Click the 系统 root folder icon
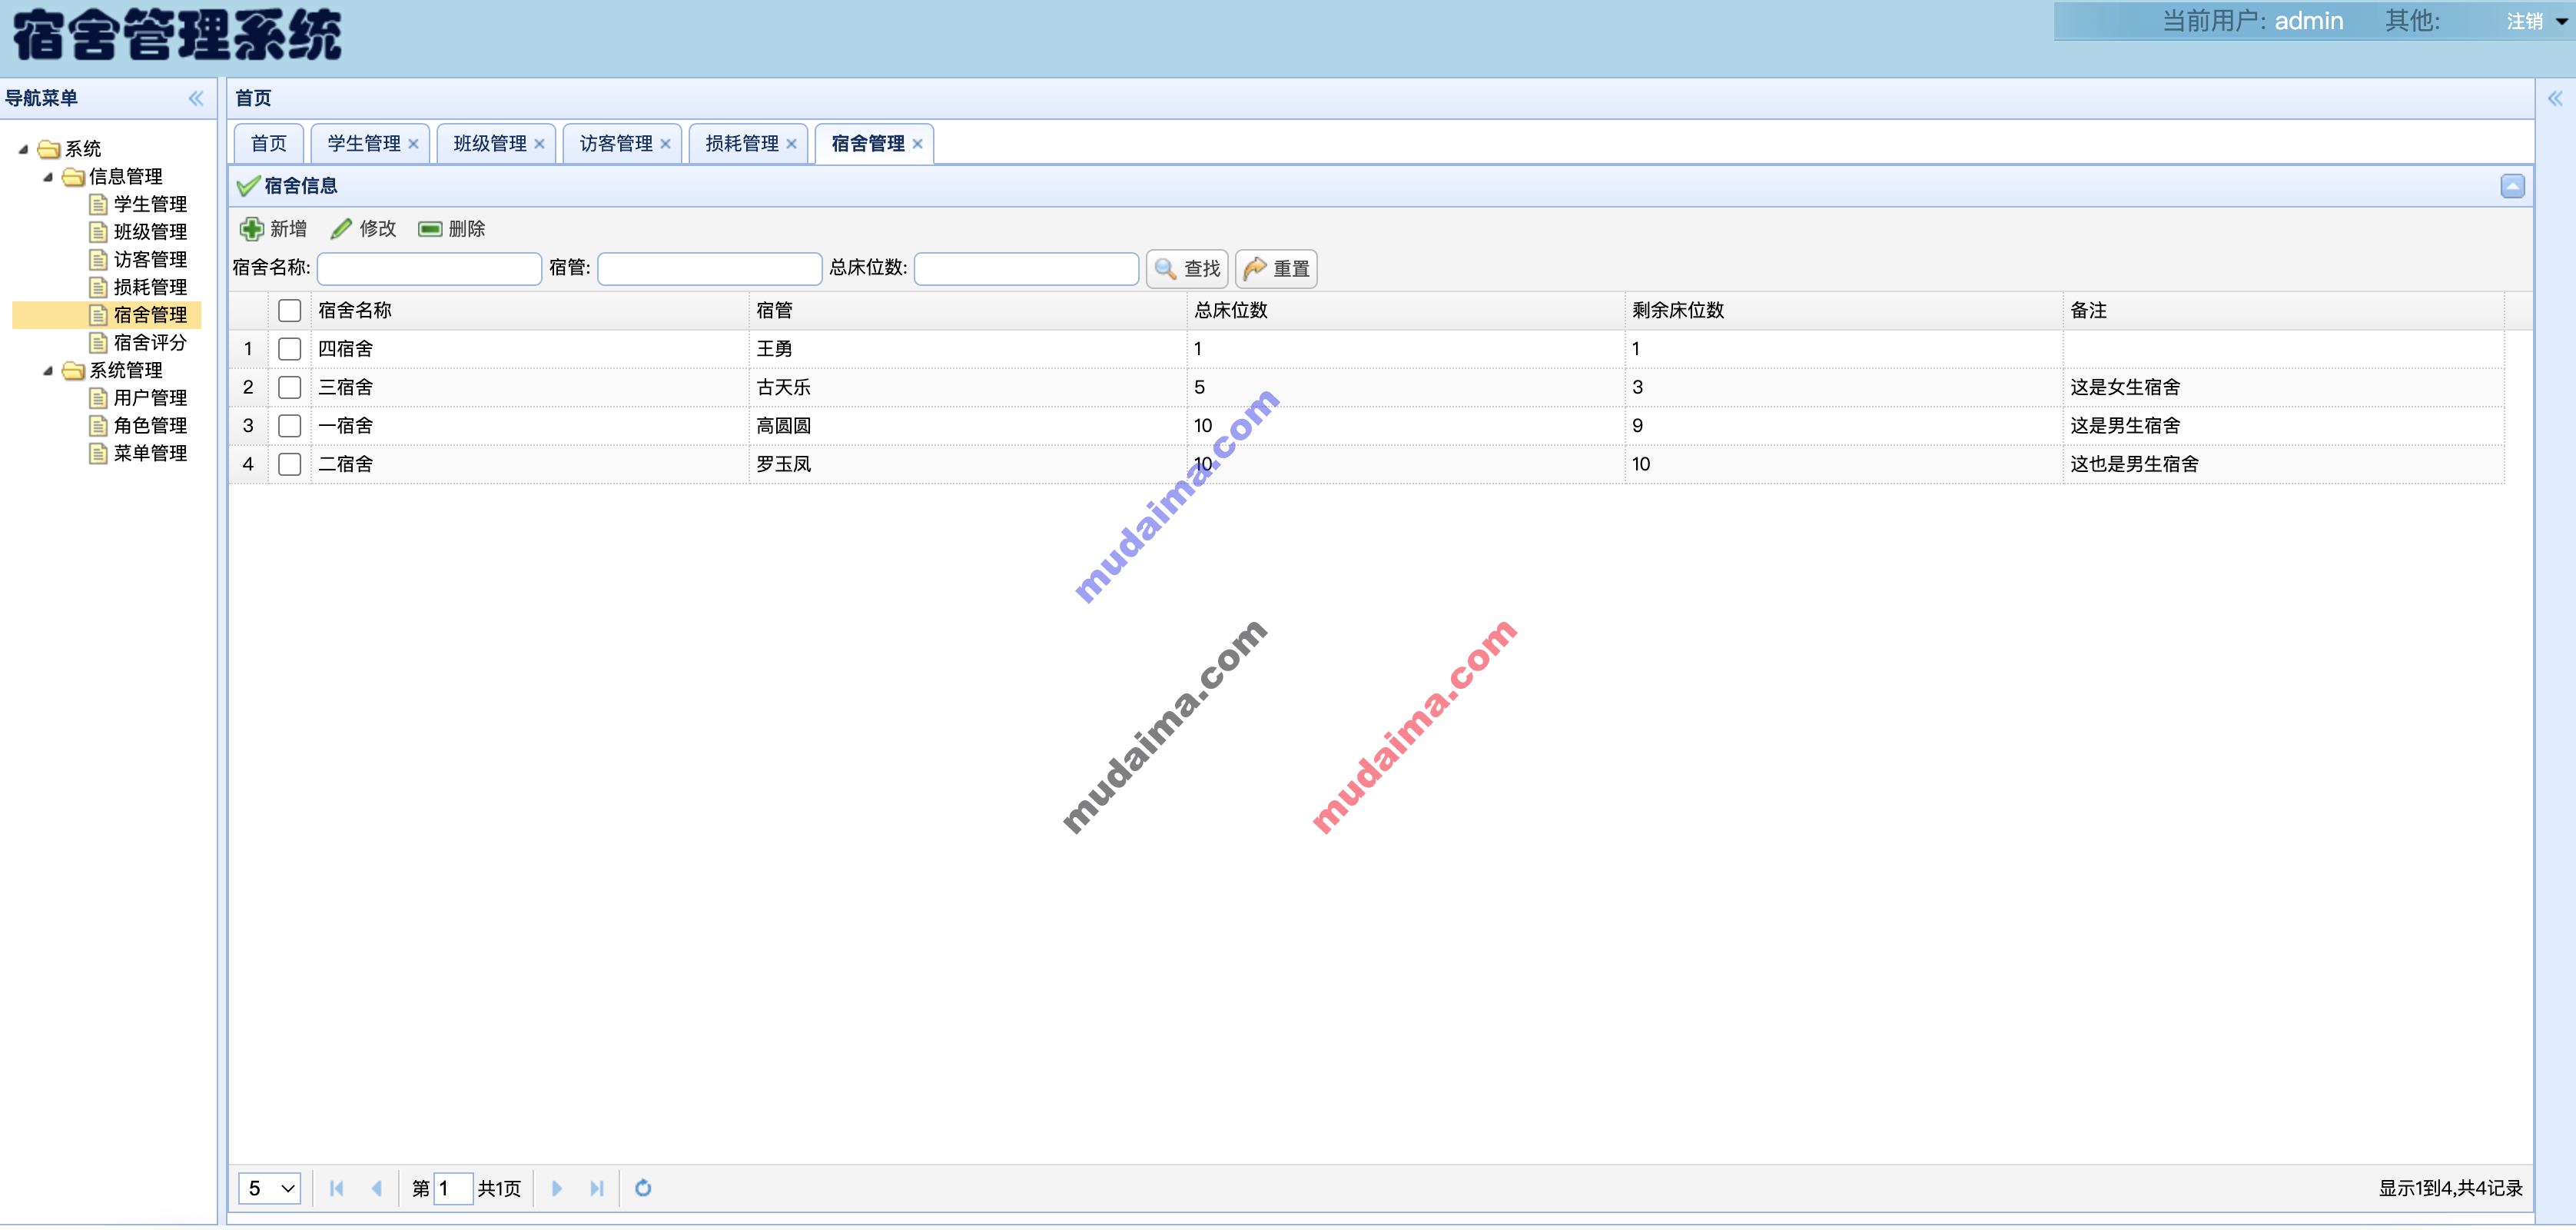Screen dimensions: 2576x1230 click(49, 149)
